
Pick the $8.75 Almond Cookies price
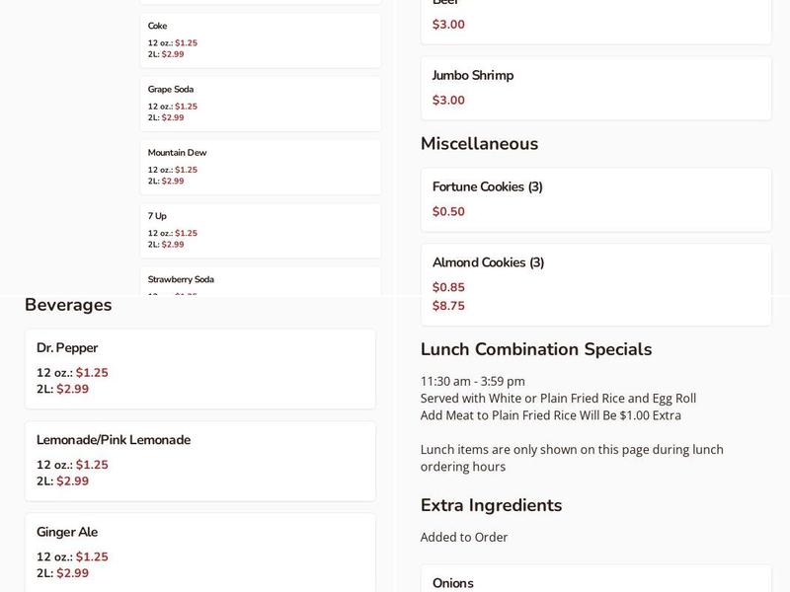point(445,306)
